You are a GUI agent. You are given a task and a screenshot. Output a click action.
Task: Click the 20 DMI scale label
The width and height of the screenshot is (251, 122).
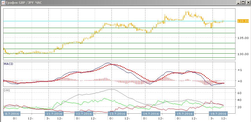click(239, 107)
